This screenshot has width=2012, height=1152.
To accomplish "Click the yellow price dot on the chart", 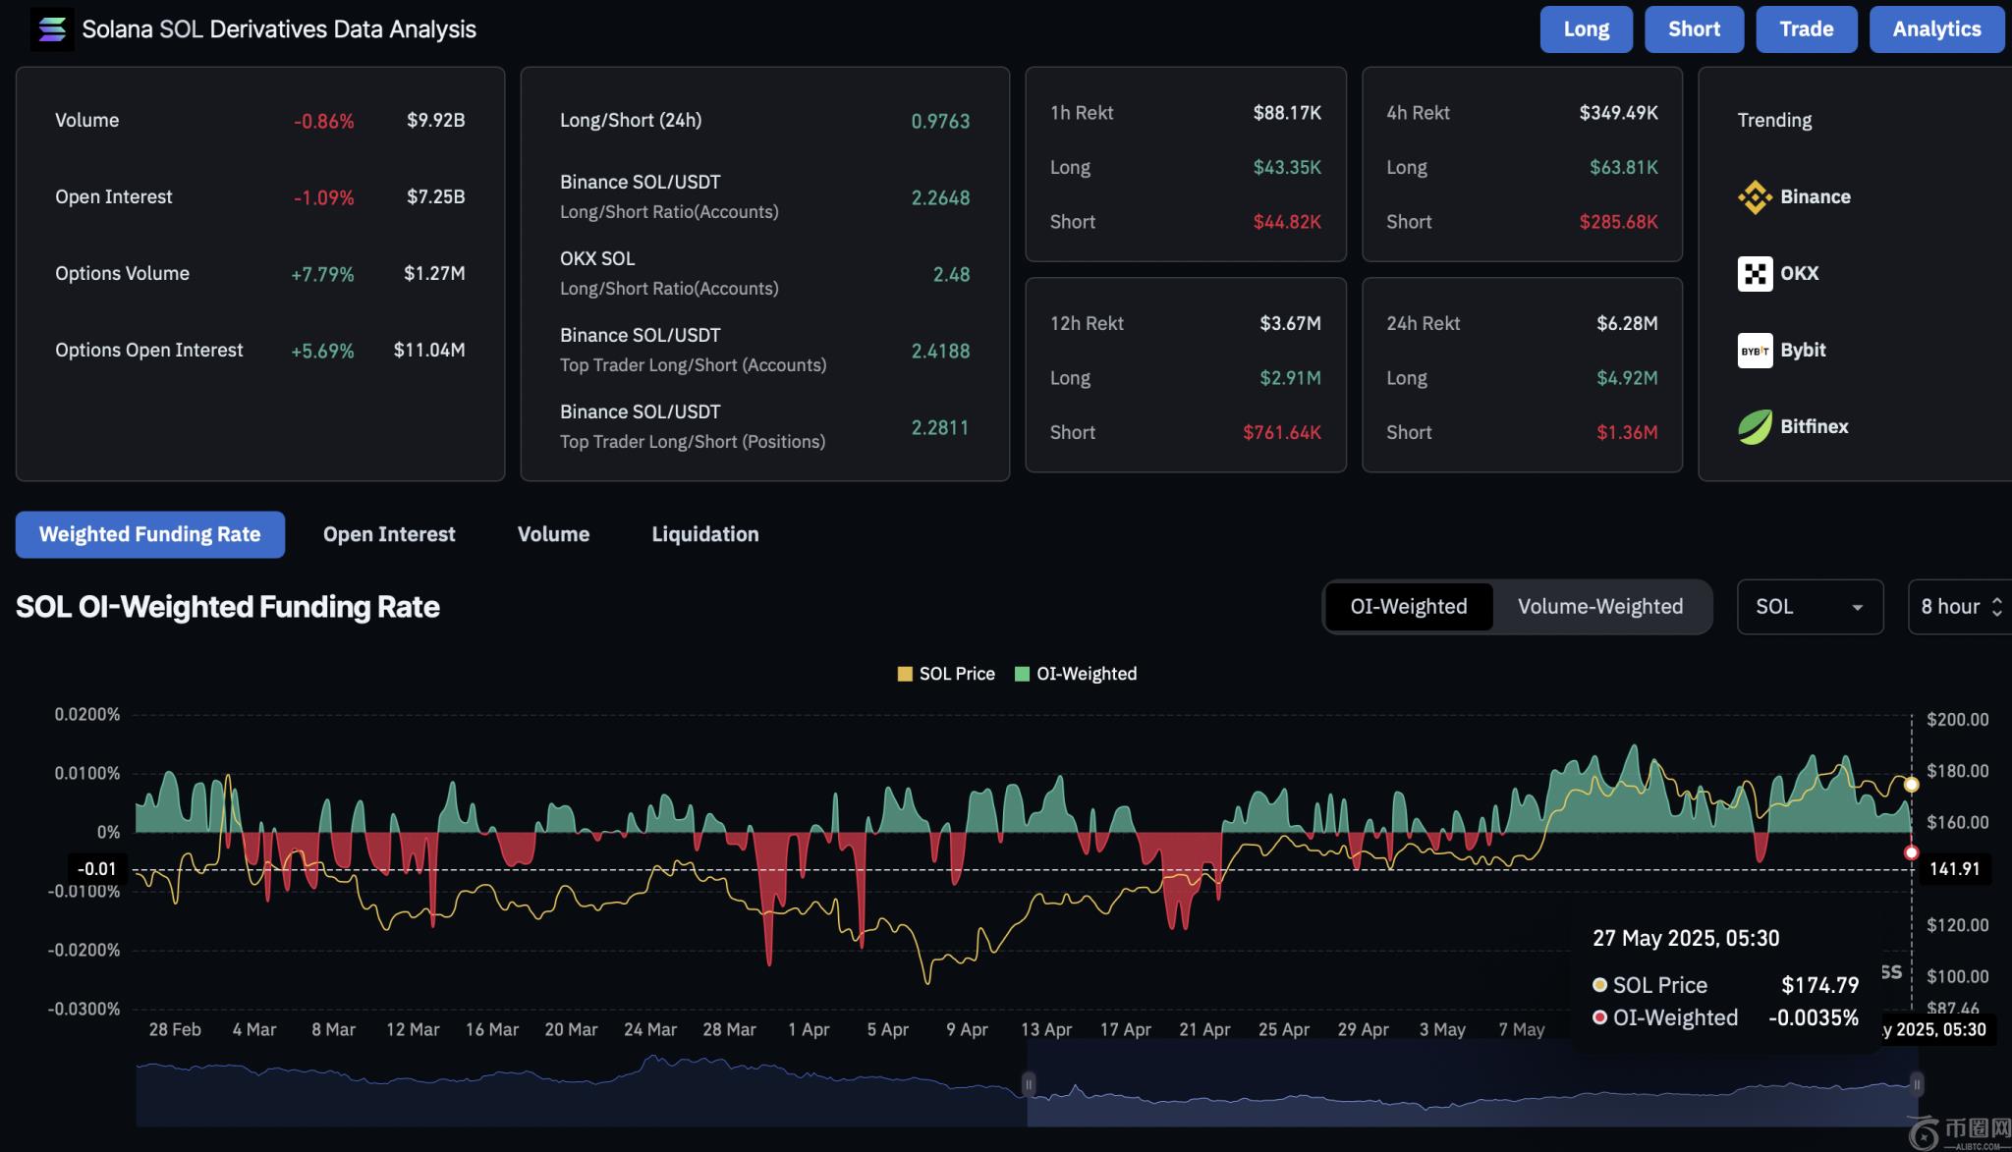I will (x=1911, y=785).
